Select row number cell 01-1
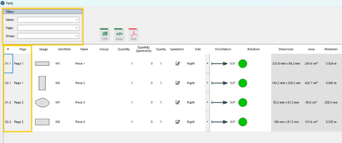The width and height of the screenshot is (342, 143). point(8,64)
